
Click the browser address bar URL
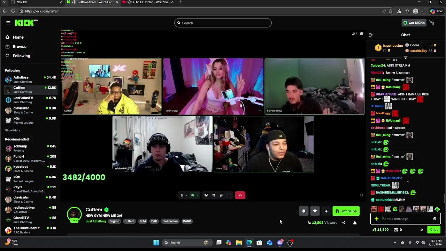(x=42, y=11)
